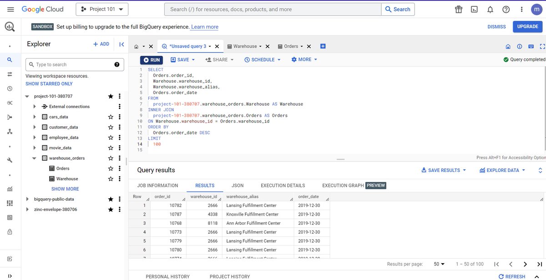The image size is (546, 280).
Task: Click SHOW MORE under warehouse_orders
Action: point(65,189)
